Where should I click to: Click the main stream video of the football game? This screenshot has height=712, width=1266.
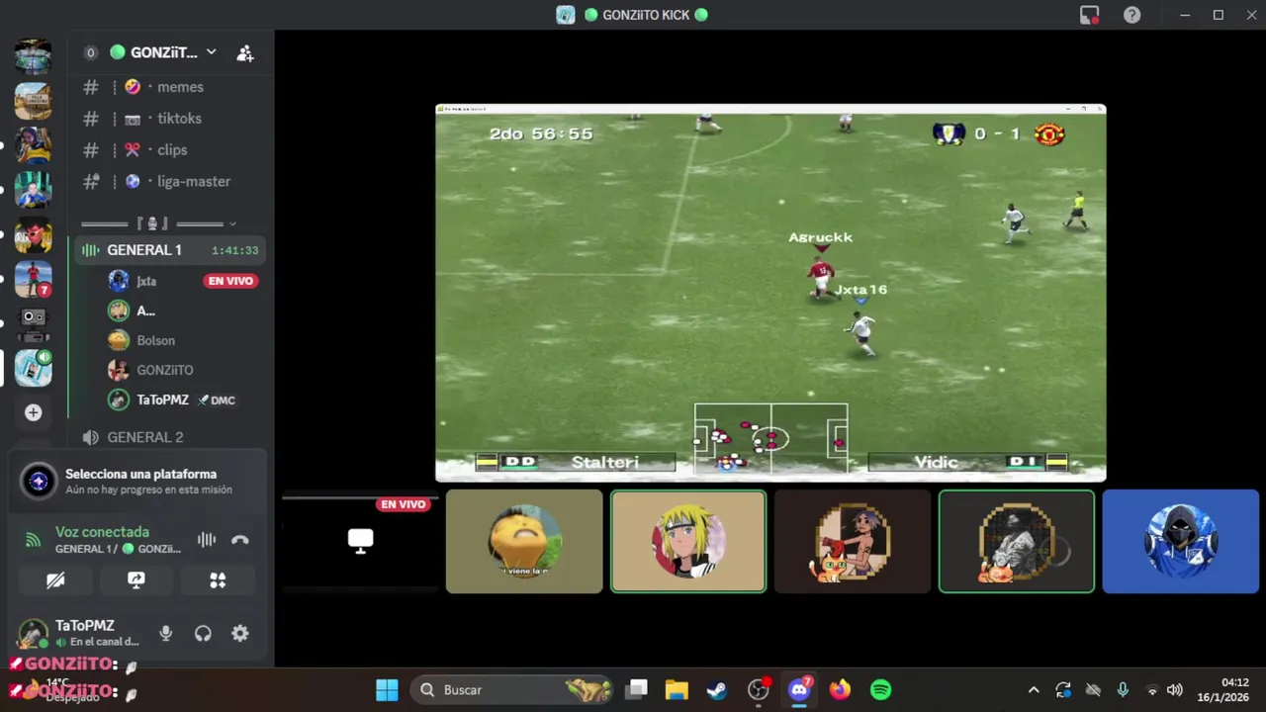pyautogui.click(x=770, y=293)
